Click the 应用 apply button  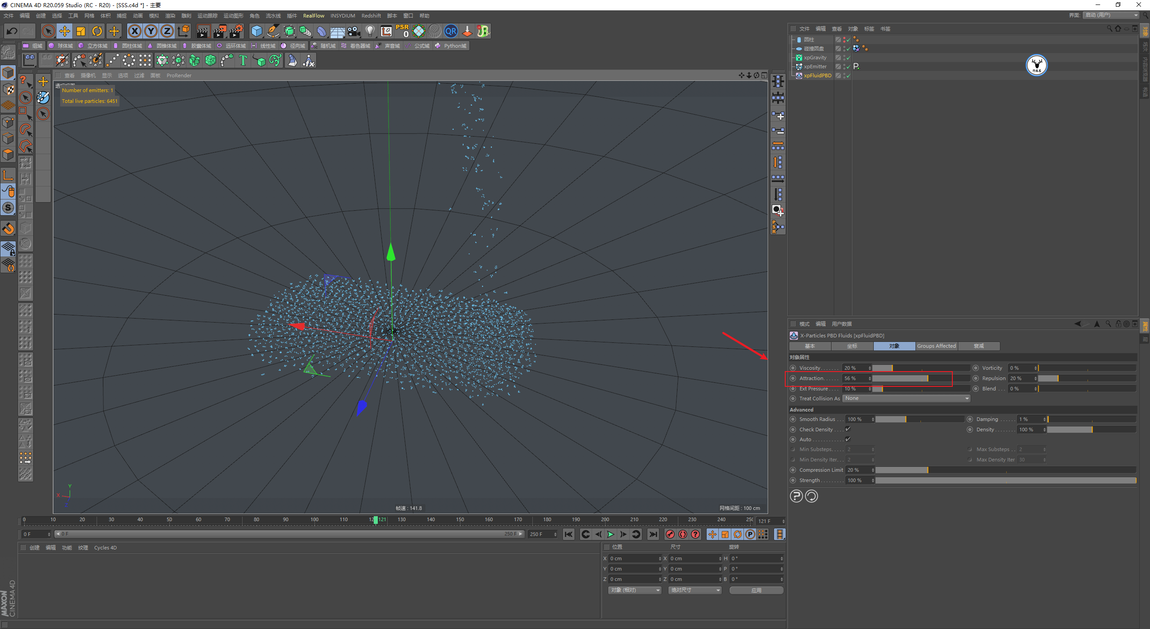(x=756, y=590)
